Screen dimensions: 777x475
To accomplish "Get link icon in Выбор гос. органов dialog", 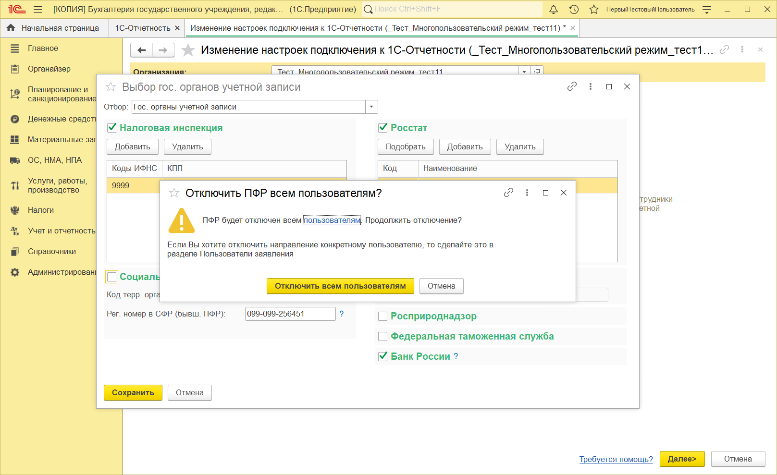I will [x=572, y=86].
